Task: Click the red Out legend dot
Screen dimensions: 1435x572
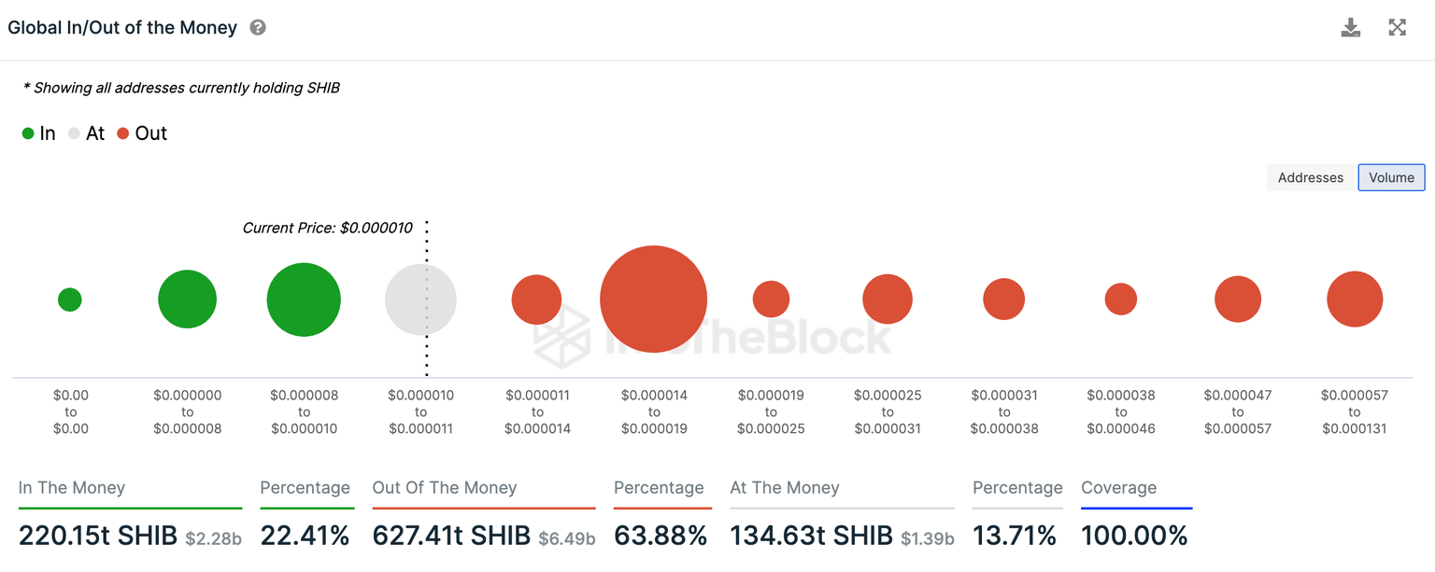Action: [124, 133]
